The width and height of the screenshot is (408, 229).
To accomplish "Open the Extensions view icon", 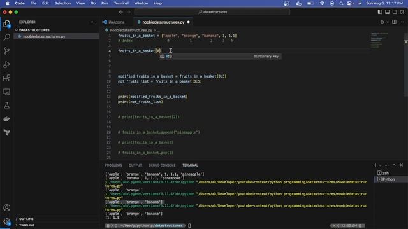I will (7, 78).
